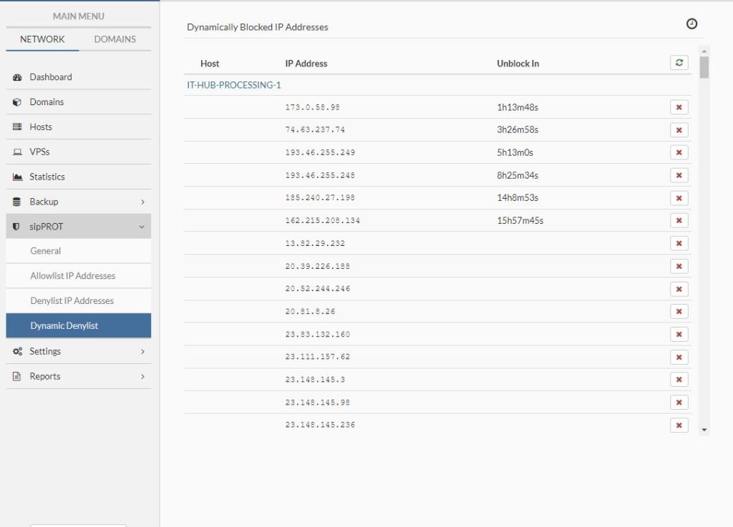
Task: Click the Statistics chart icon
Action: pos(17,177)
